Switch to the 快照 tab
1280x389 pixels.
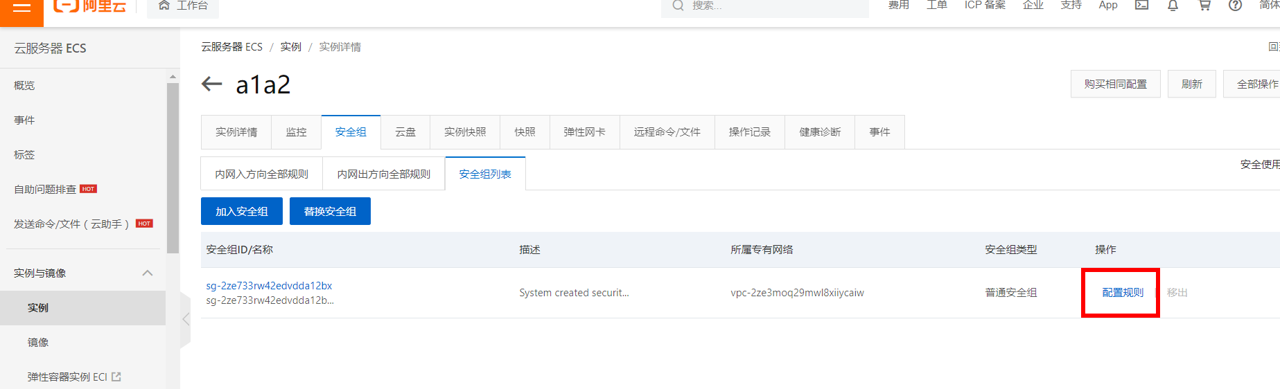[525, 132]
